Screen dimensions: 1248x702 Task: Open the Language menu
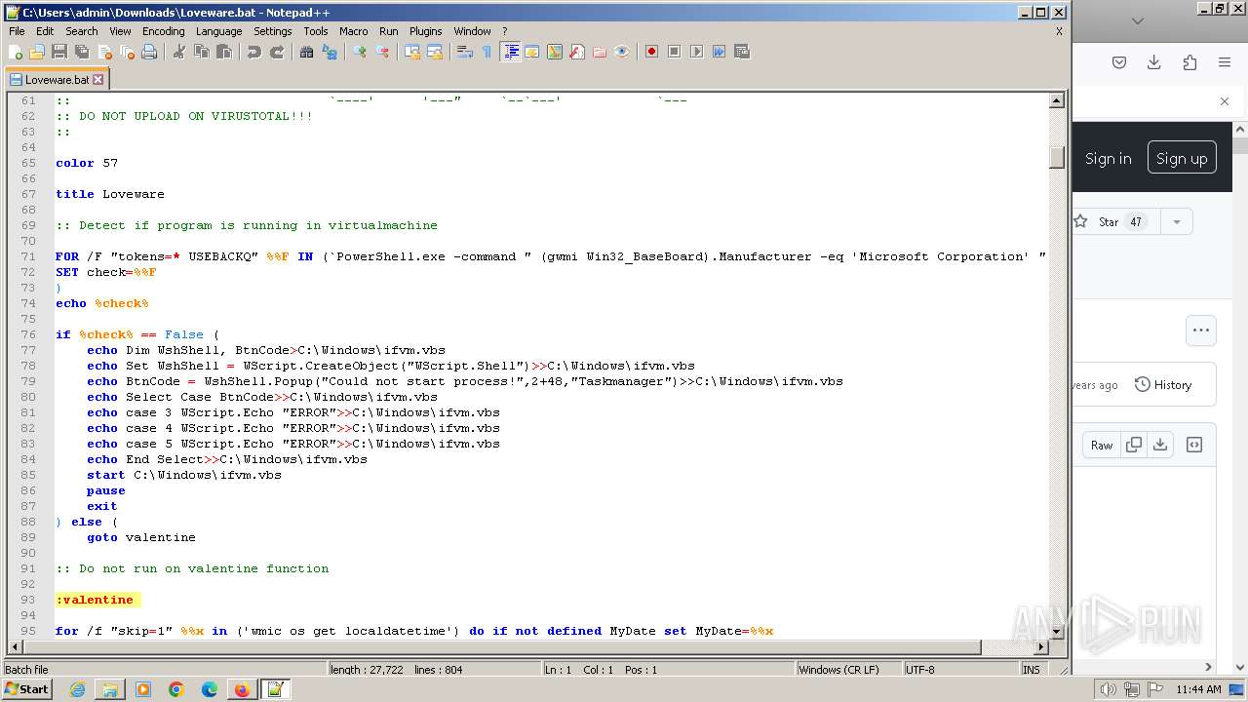point(218,31)
